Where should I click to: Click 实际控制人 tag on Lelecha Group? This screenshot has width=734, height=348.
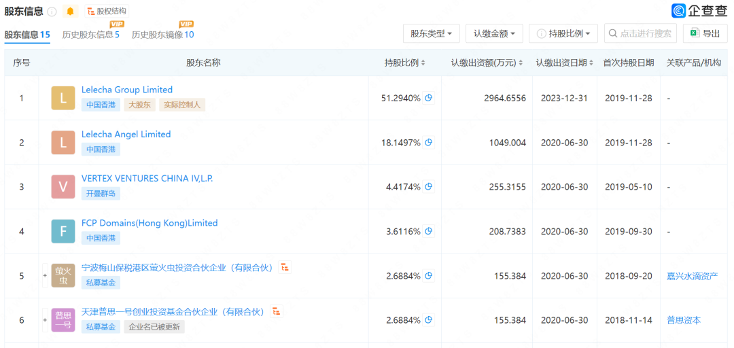[182, 105]
